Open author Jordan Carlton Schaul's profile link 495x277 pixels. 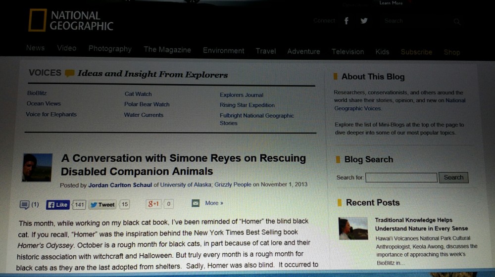(120, 185)
